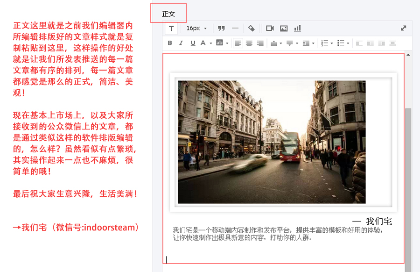420x272 pixels.
Task: Select the London street photo
Action: pos(272,142)
